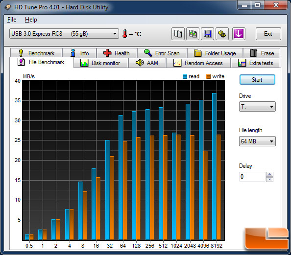Expand the File length 64 MB dropdown

pyautogui.click(x=257, y=141)
